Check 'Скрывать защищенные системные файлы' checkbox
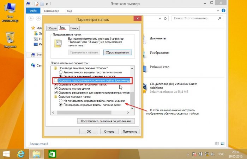 coord(56,81)
